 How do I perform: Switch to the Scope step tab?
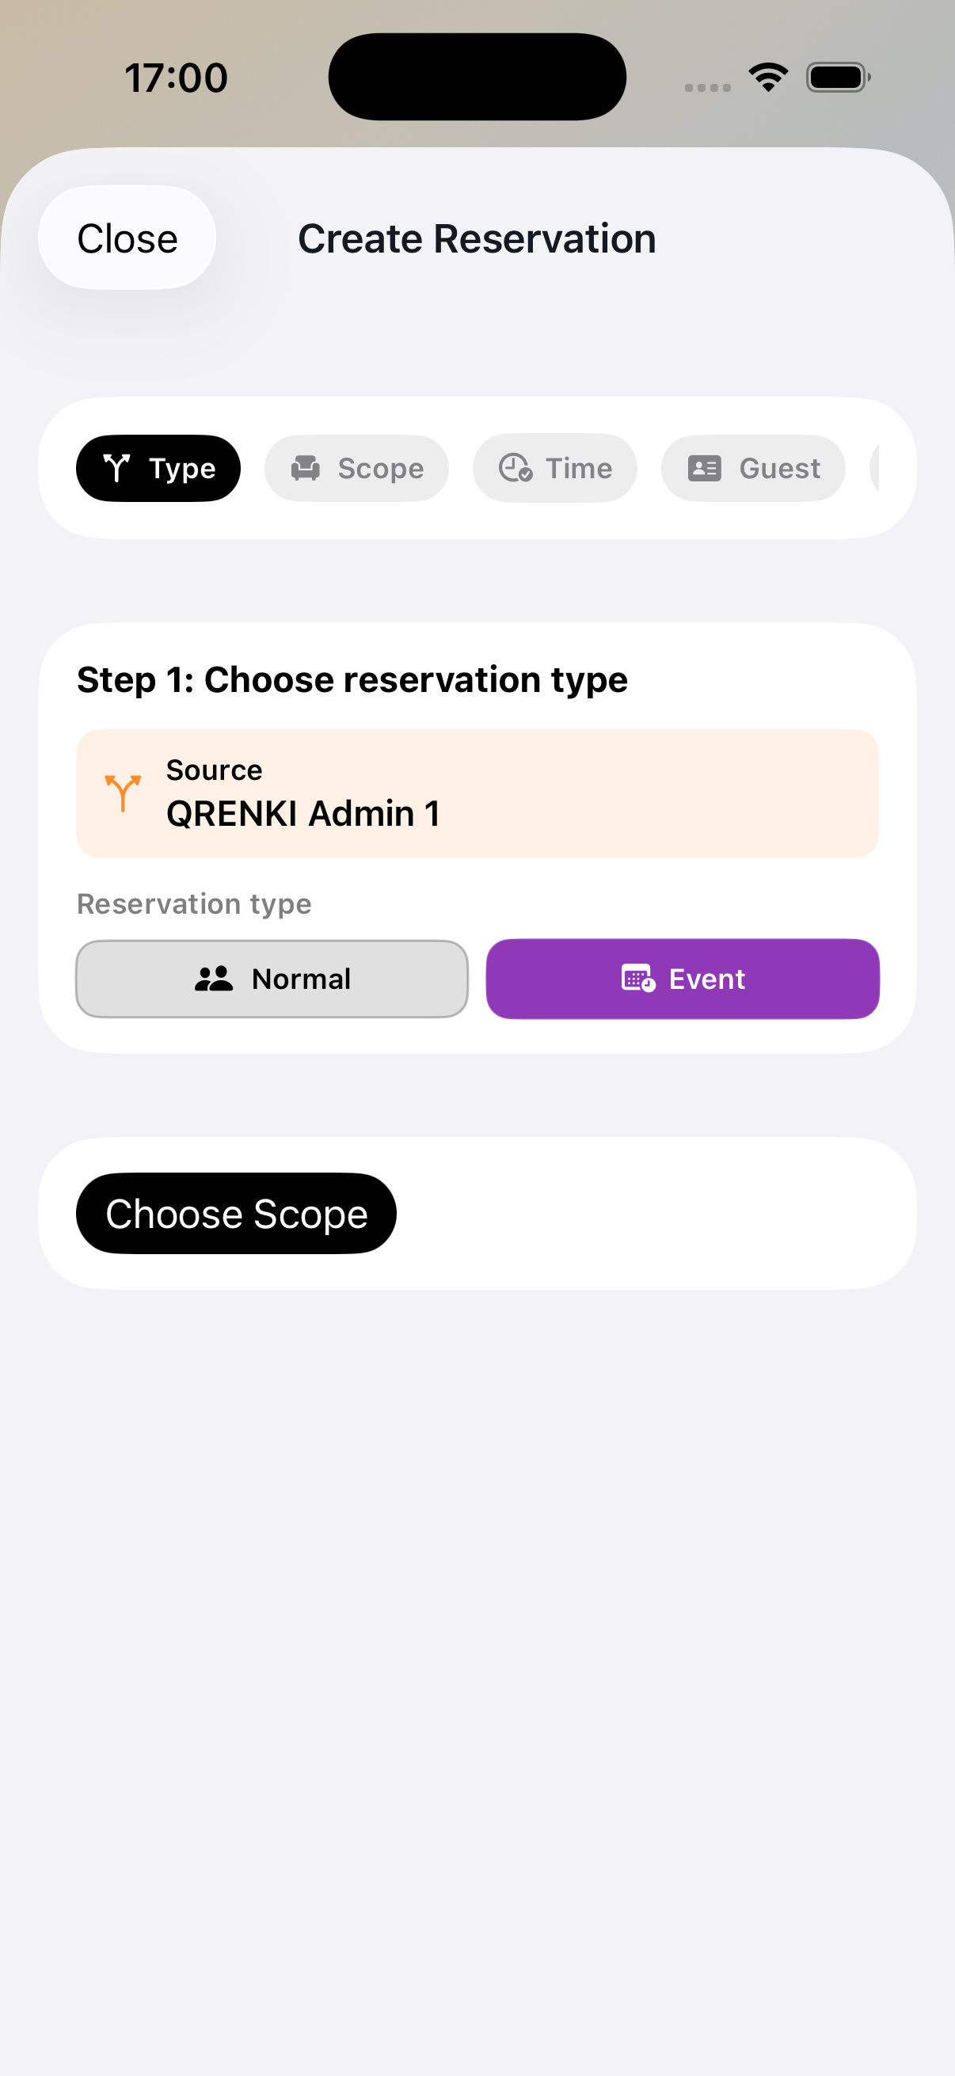[356, 468]
